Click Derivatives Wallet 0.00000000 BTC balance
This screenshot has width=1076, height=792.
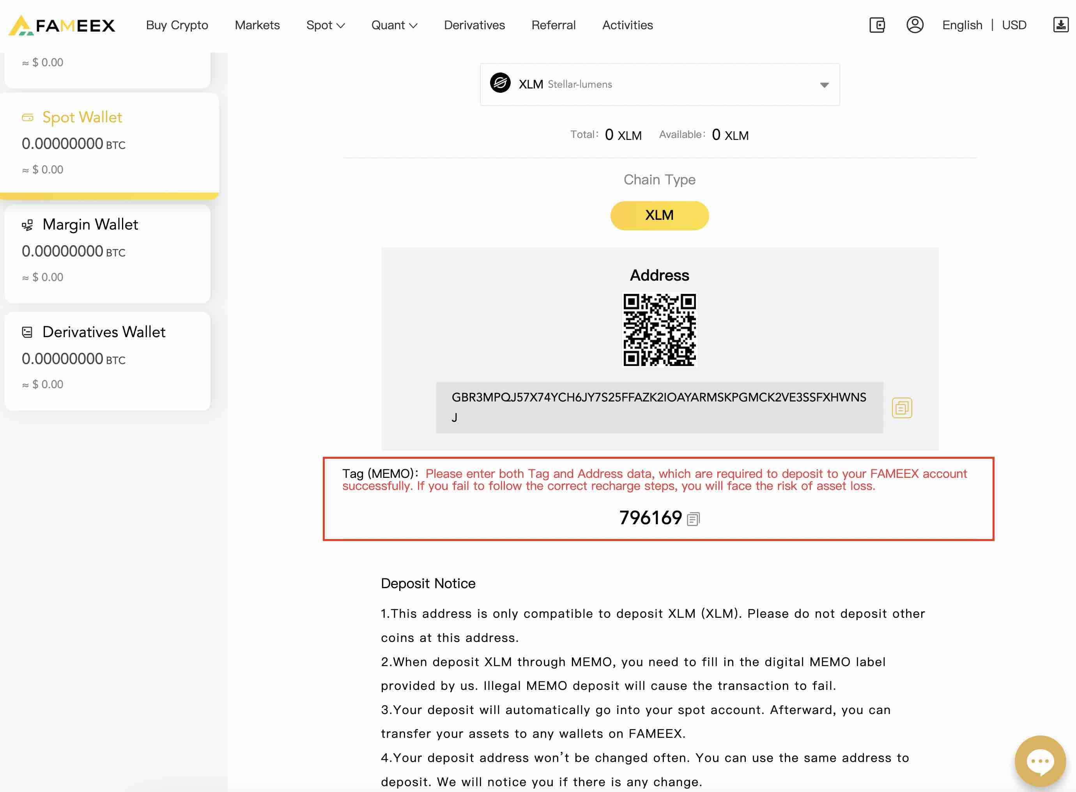click(x=73, y=359)
